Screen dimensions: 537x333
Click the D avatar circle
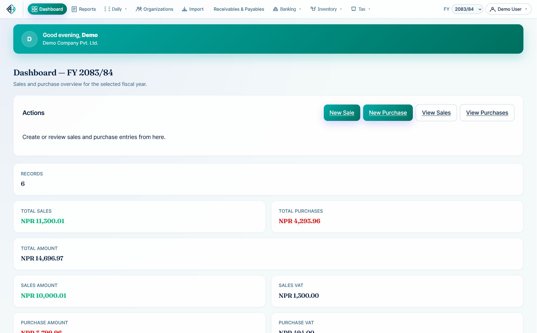(x=29, y=39)
